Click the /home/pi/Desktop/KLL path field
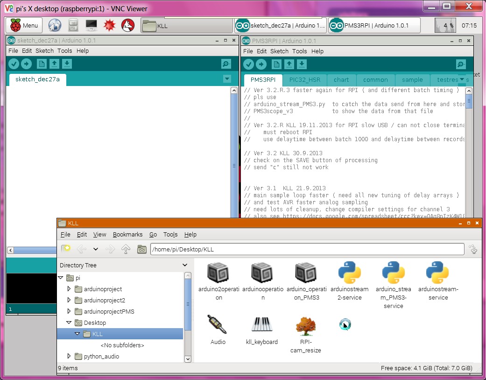 point(307,249)
